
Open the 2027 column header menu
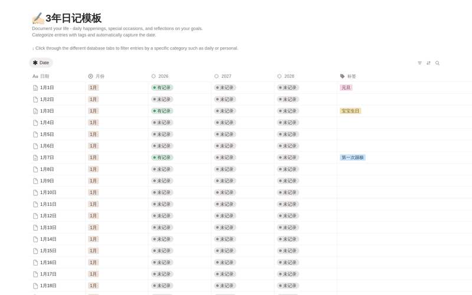tap(226, 76)
